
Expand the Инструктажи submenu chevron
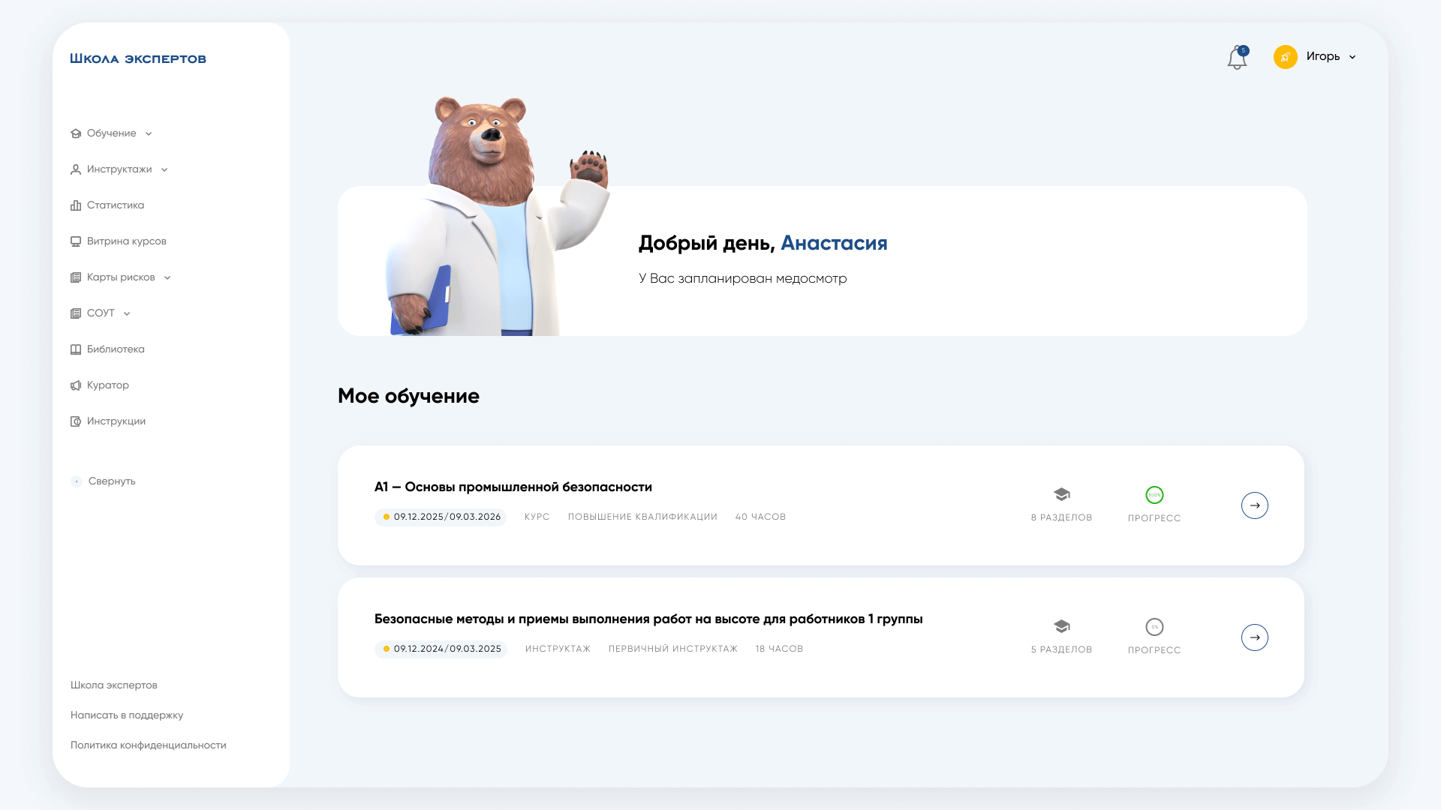(x=164, y=170)
